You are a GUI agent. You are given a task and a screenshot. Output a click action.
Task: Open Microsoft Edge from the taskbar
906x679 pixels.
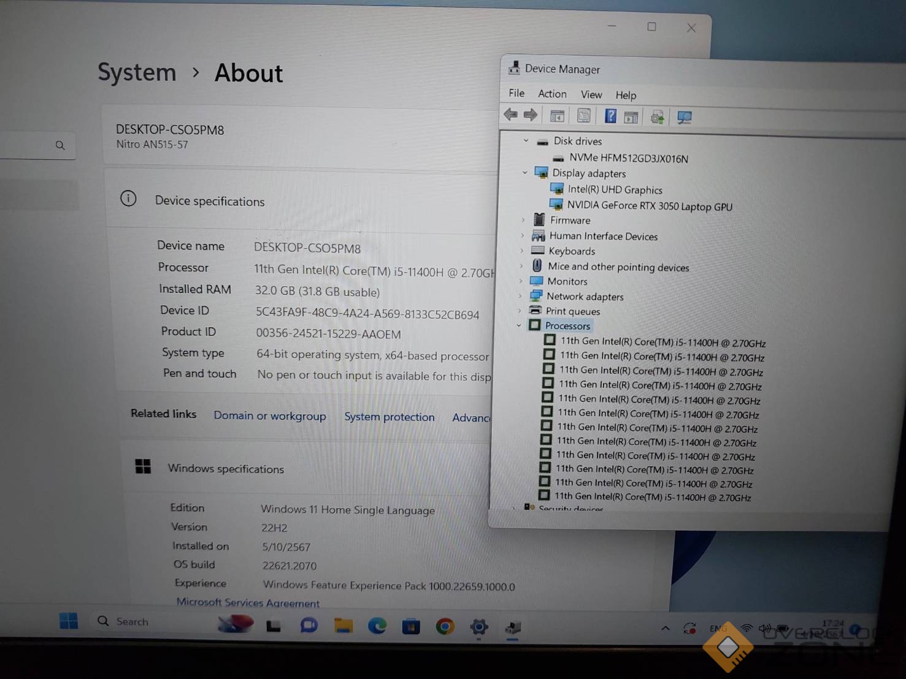[x=377, y=626]
